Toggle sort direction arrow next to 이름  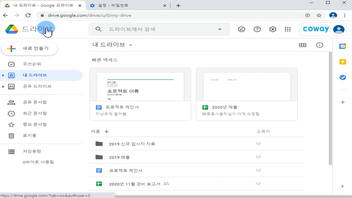point(107,131)
